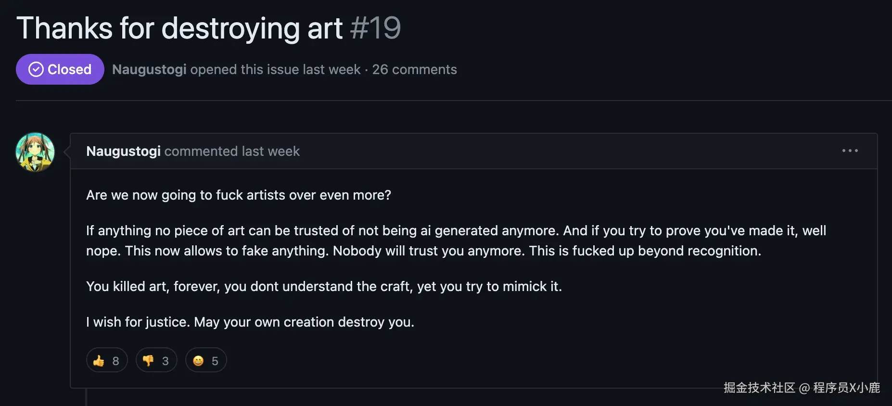Toggle the thumbs up reaction

coord(107,360)
